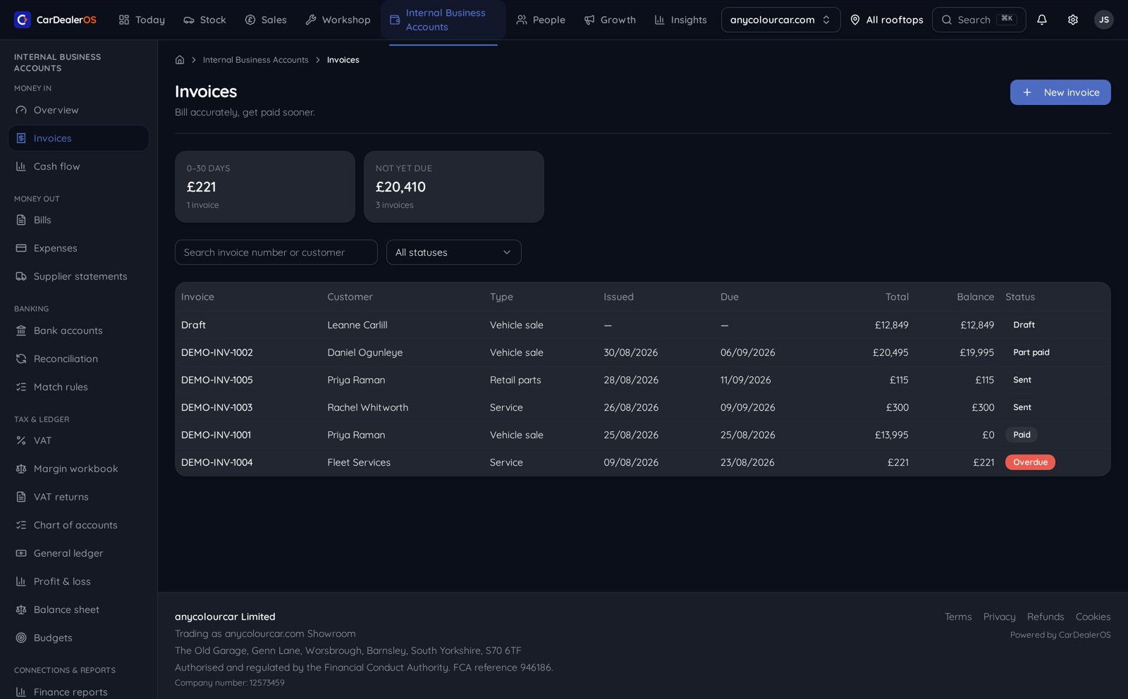Open the JS user avatar menu
The image size is (1128, 699).
(1103, 20)
